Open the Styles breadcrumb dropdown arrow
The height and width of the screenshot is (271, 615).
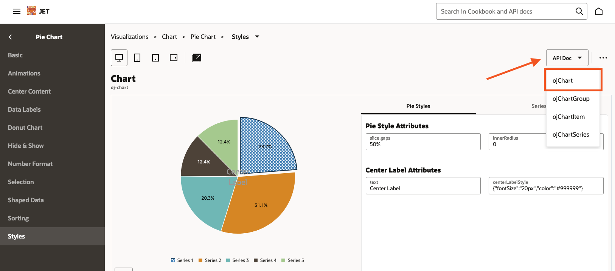point(257,37)
